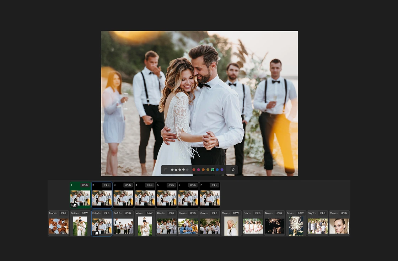Open the stack icon on EchoF thumbnail

96,234
